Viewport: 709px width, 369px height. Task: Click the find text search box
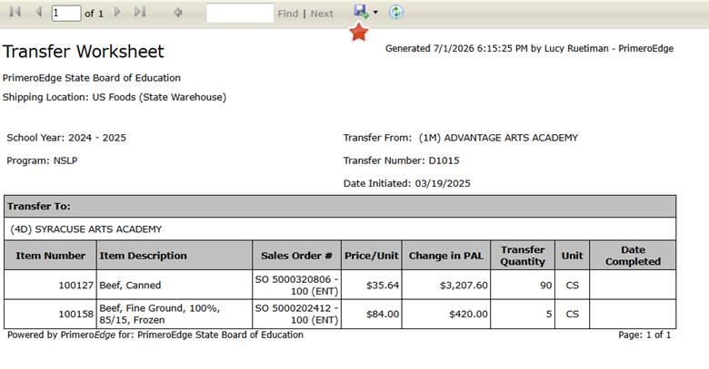(x=240, y=13)
